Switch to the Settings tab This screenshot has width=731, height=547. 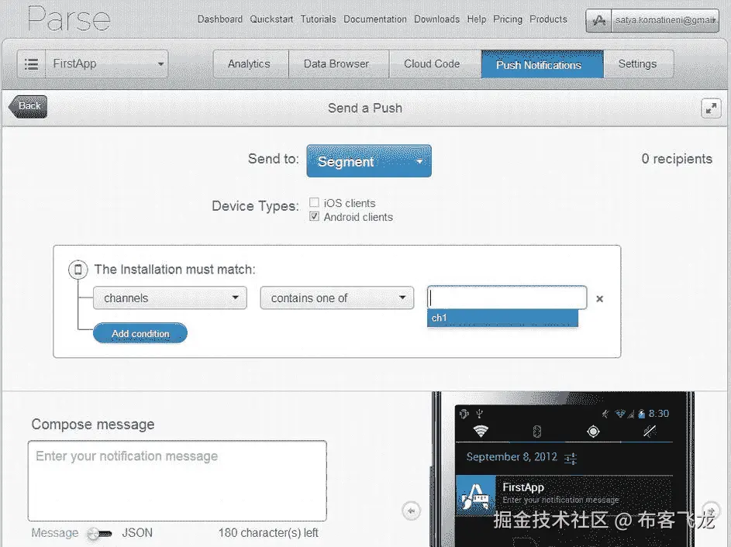click(x=638, y=64)
